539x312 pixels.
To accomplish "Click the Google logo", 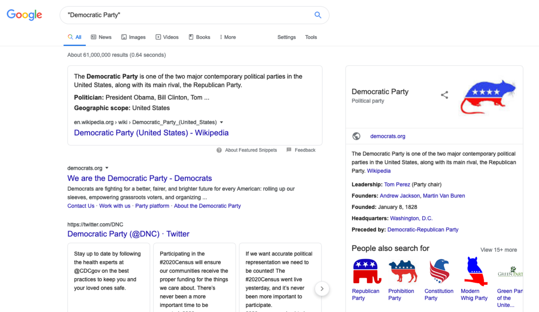I will click(x=24, y=15).
